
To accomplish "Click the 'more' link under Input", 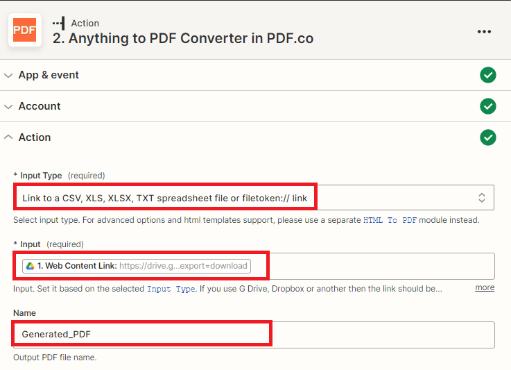I will 485,287.
